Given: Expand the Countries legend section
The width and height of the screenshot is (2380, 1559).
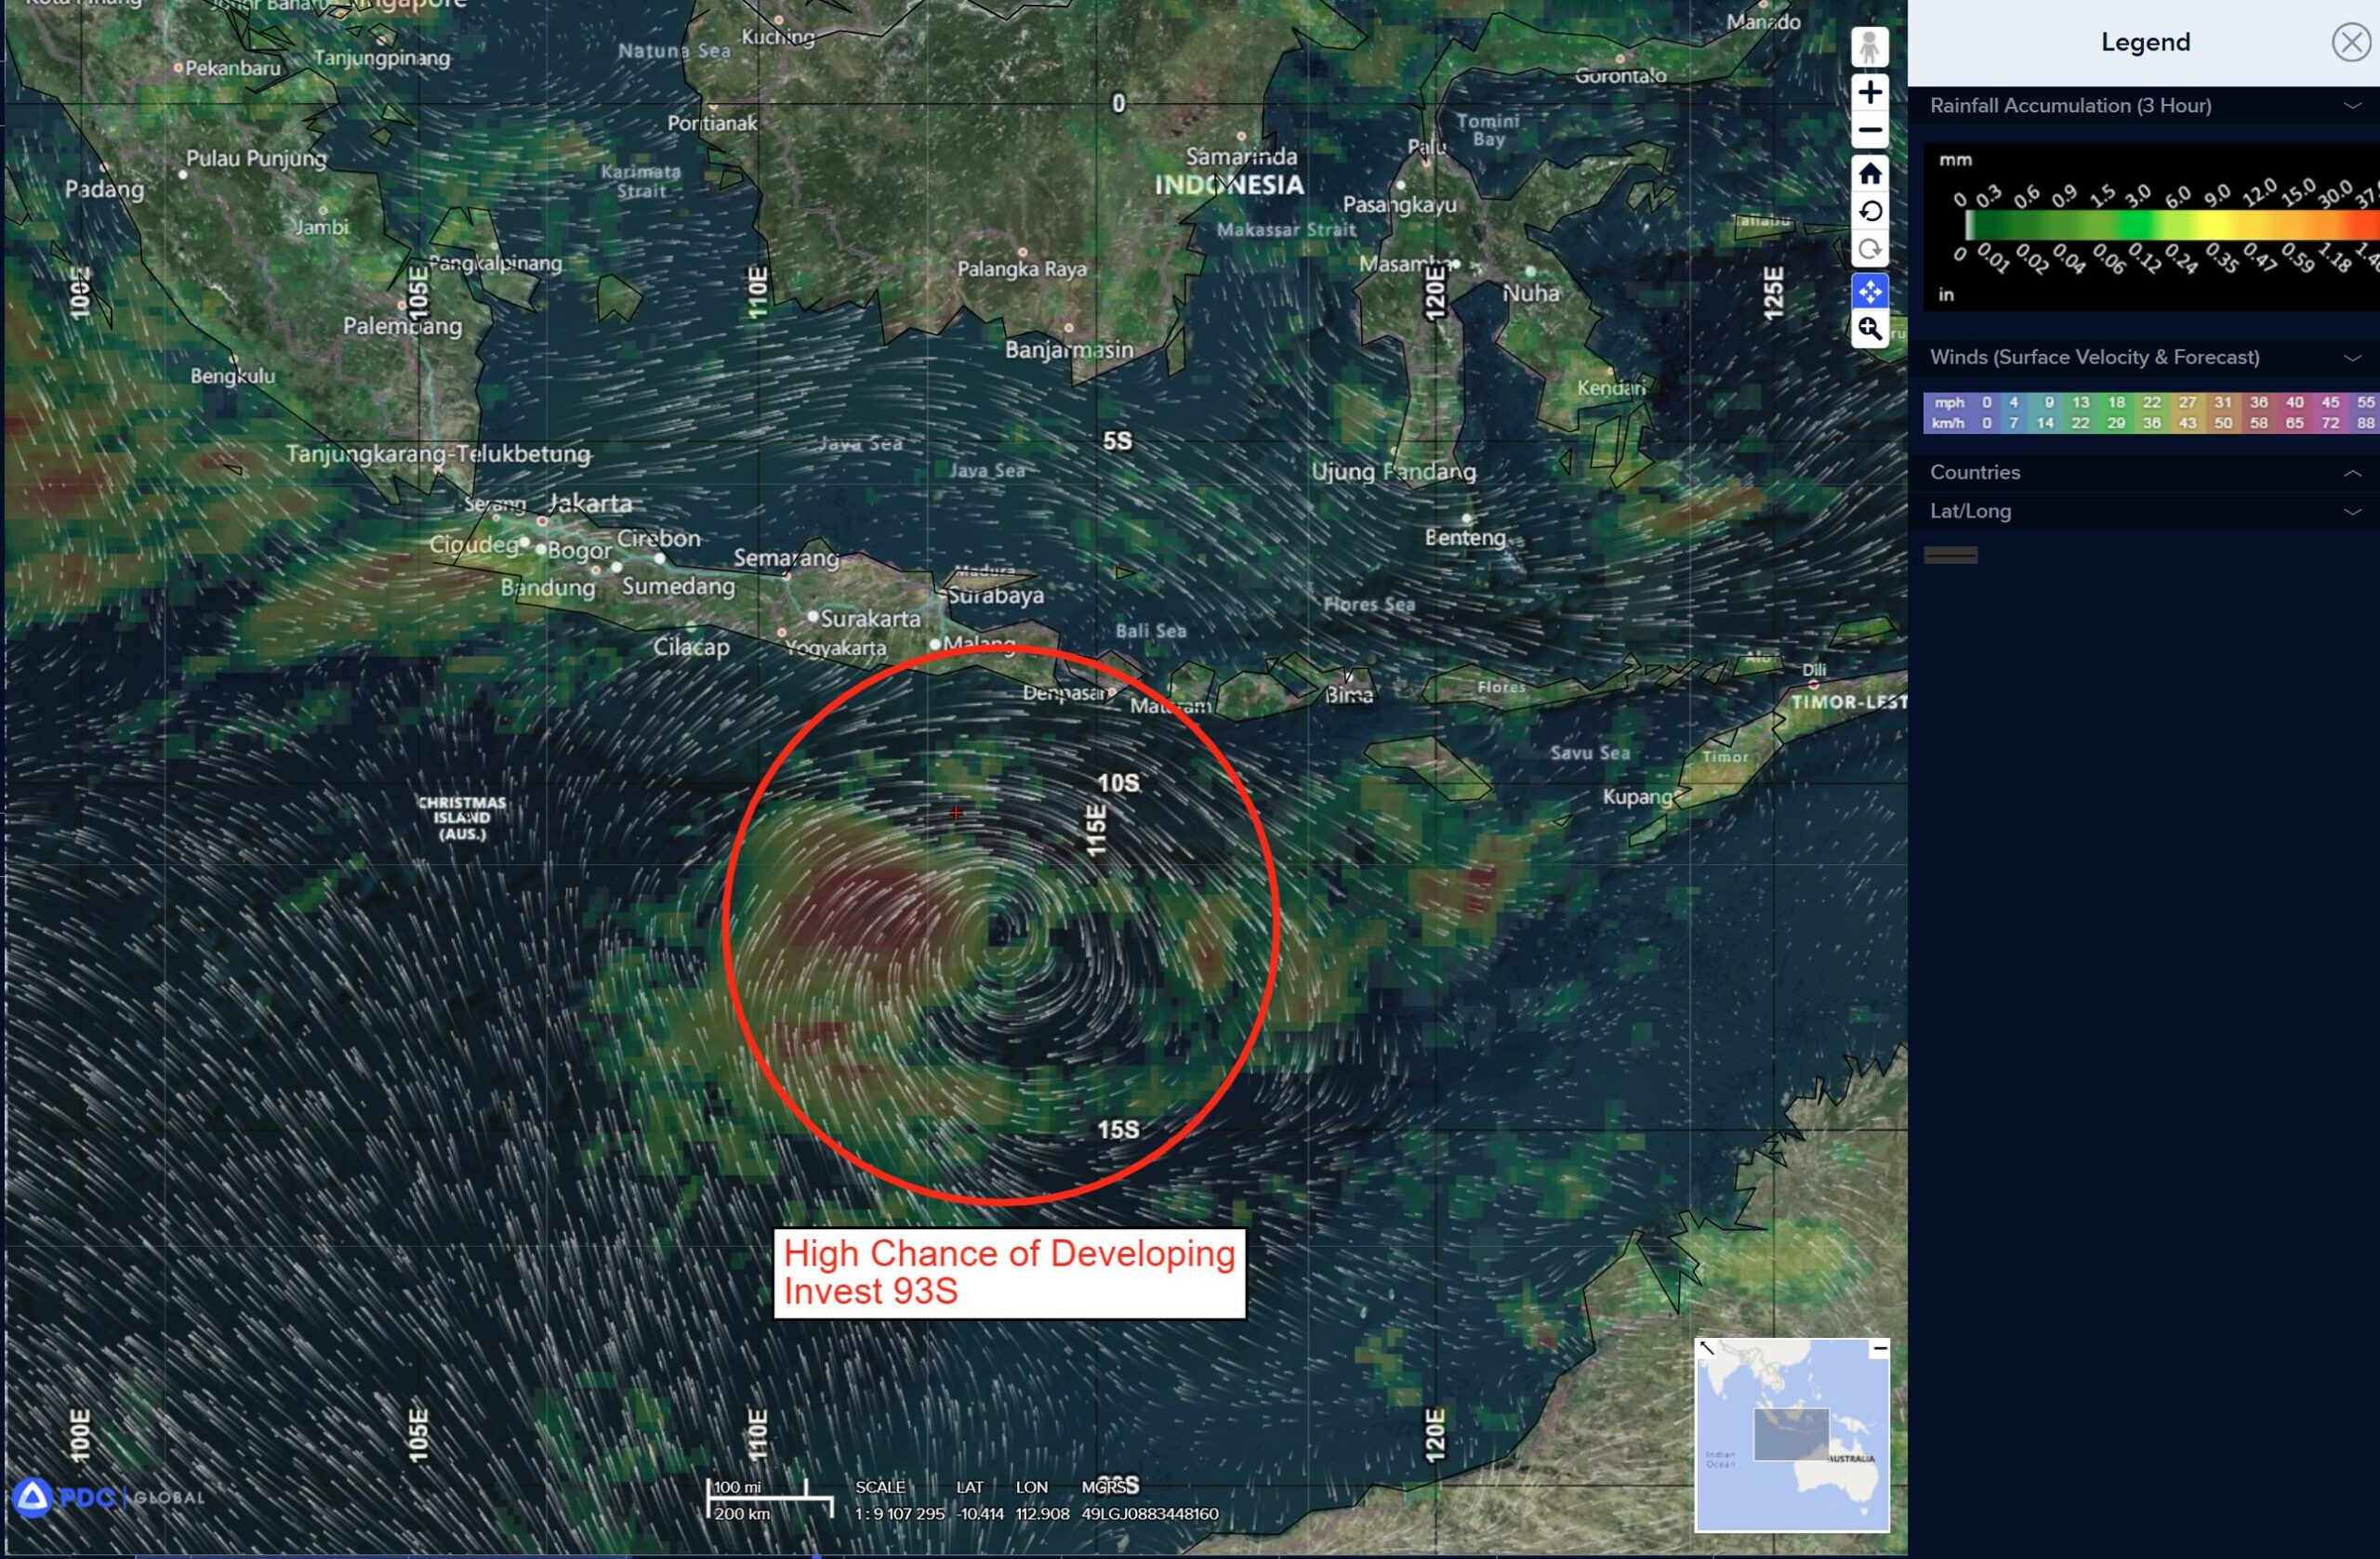Looking at the screenshot, I should (2352, 473).
